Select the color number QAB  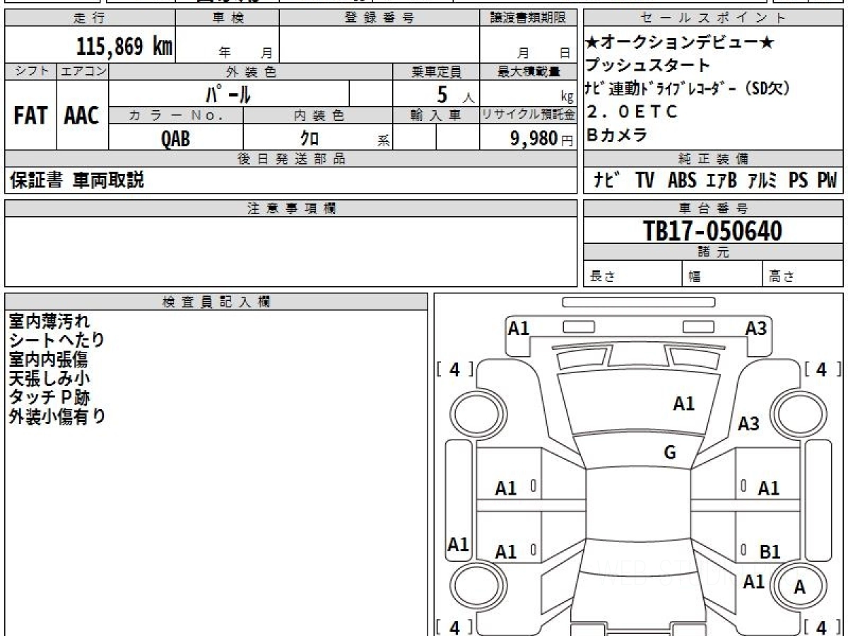pos(175,139)
